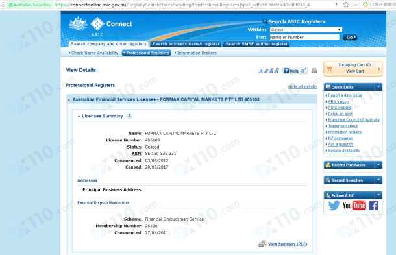Expand the shopping cart arrow
This screenshot has height=255, width=396.
pos(379,68)
